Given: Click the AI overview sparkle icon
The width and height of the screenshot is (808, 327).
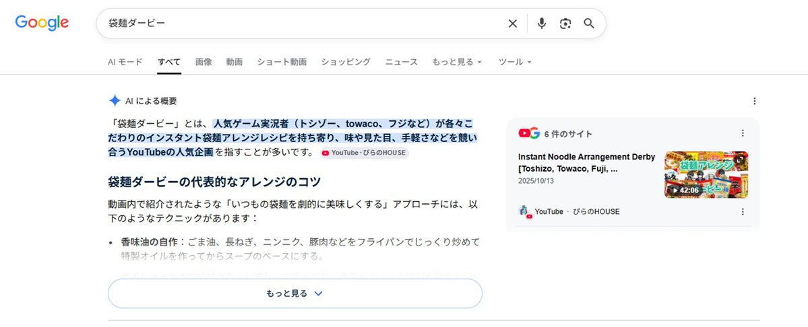Looking at the screenshot, I should click(115, 101).
